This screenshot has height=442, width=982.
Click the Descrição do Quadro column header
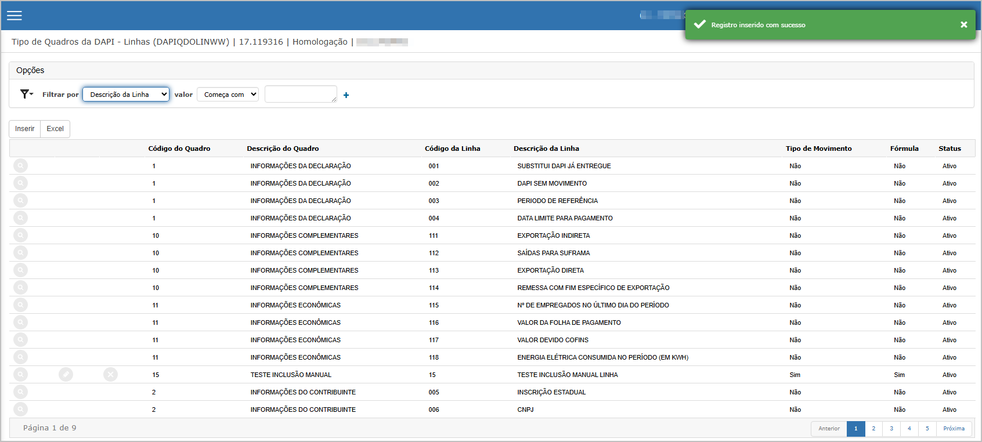click(283, 148)
